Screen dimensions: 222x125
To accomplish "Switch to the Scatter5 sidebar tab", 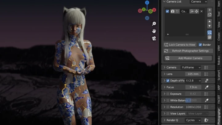I will pos(219,76).
